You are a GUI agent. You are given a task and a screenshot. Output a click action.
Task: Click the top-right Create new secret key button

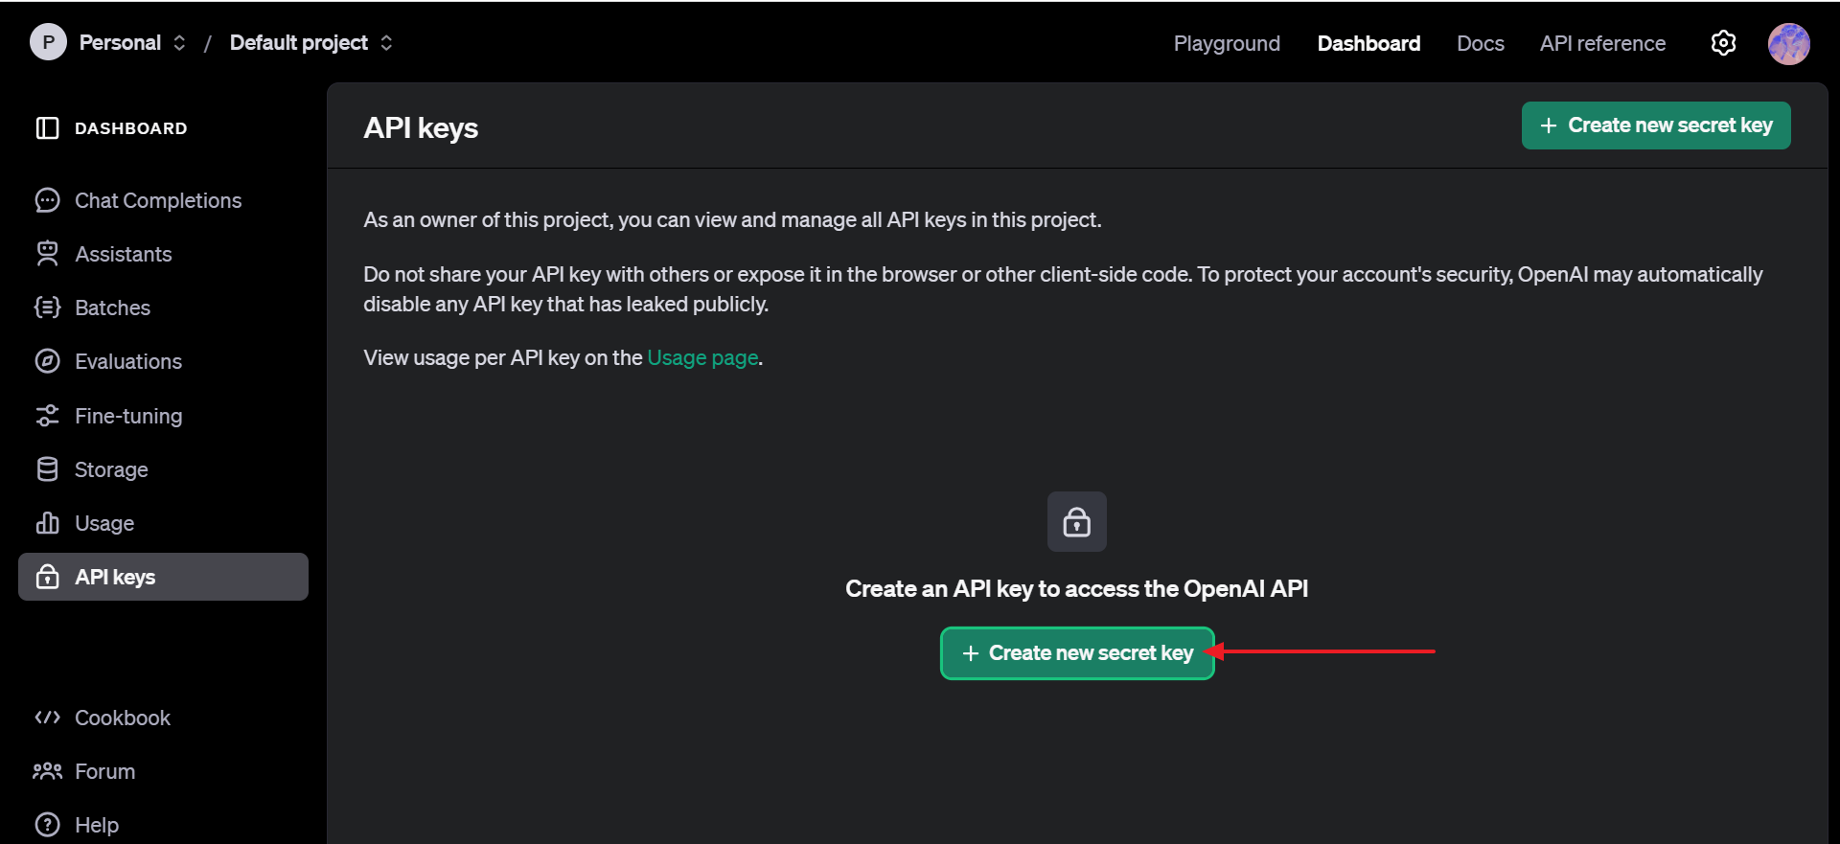pyautogui.click(x=1656, y=125)
